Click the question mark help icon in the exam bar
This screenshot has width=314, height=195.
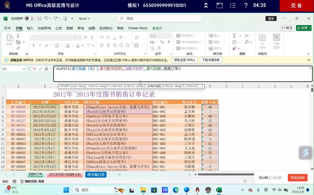[246, 5]
